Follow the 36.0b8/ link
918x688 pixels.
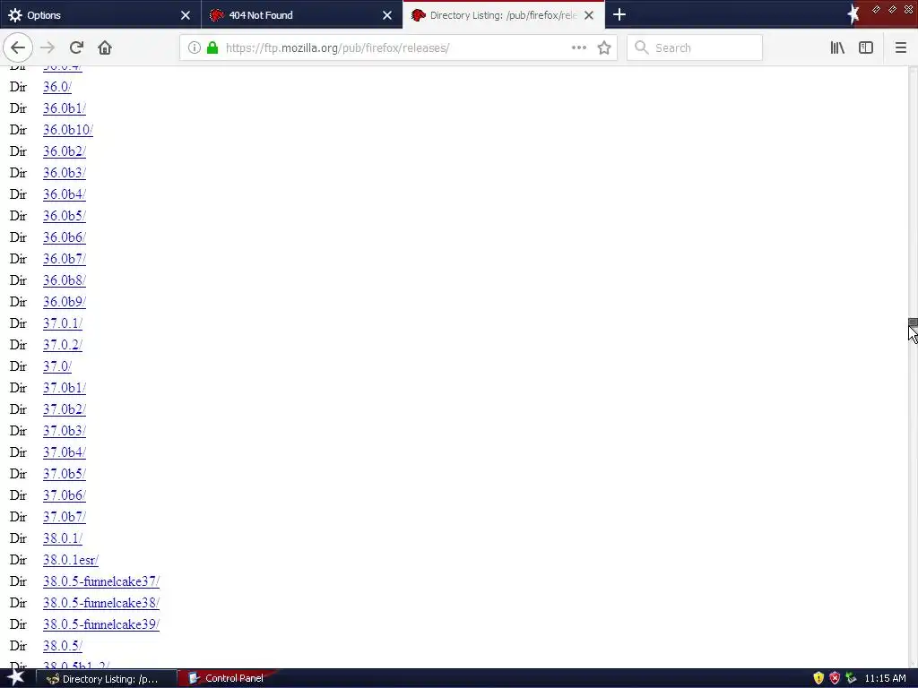coord(65,280)
